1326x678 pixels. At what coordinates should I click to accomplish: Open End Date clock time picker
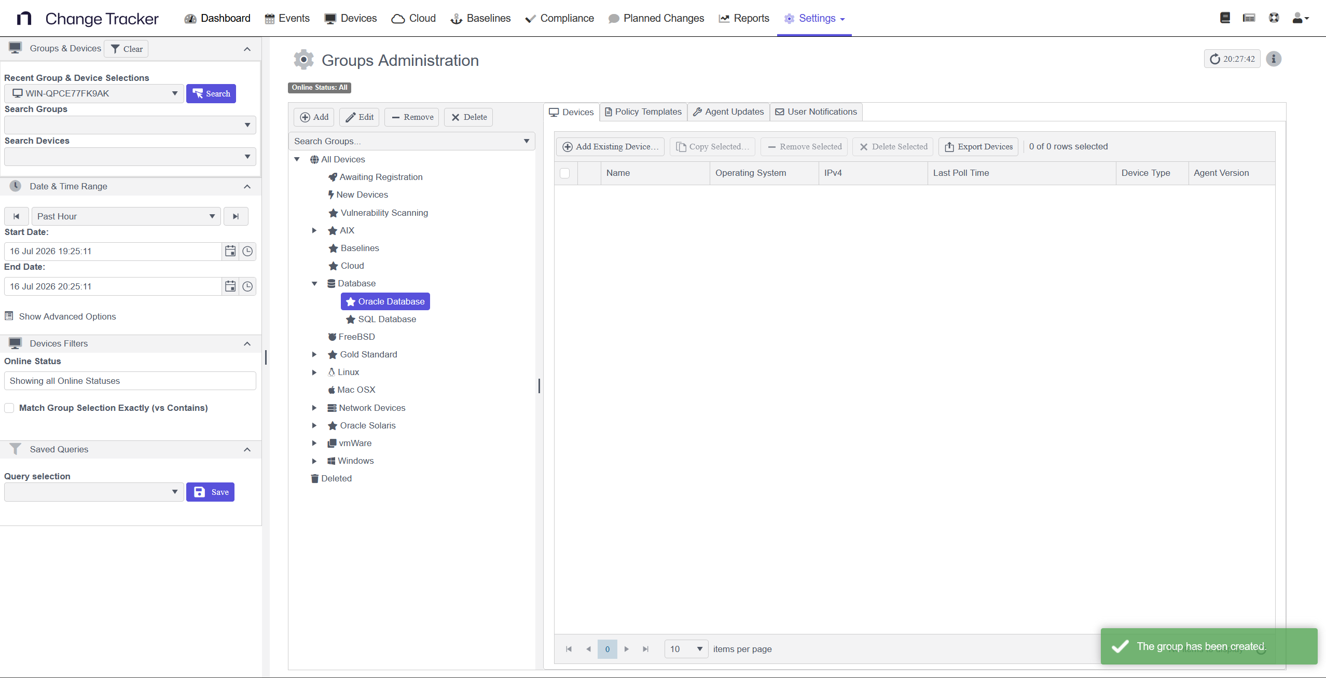247,286
